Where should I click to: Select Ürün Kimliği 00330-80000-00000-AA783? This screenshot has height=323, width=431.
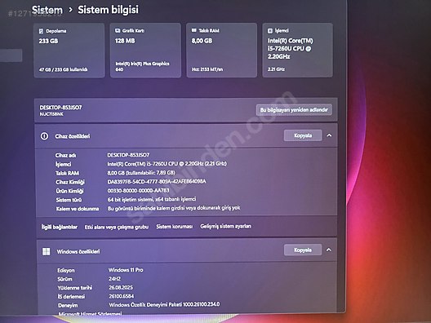(x=138, y=190)
